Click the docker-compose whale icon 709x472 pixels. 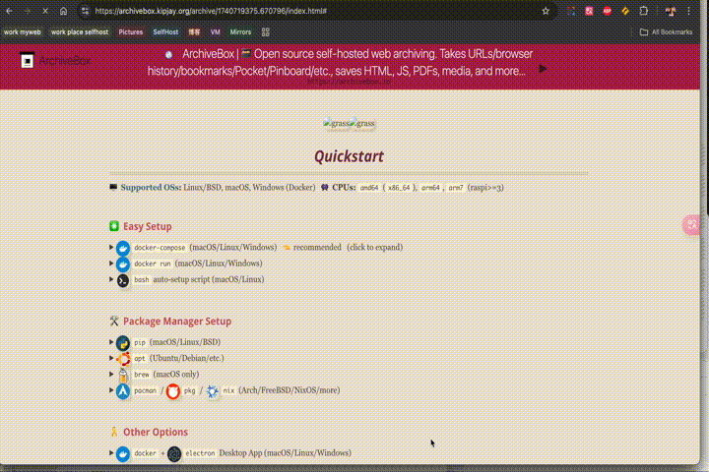point(123,248)
